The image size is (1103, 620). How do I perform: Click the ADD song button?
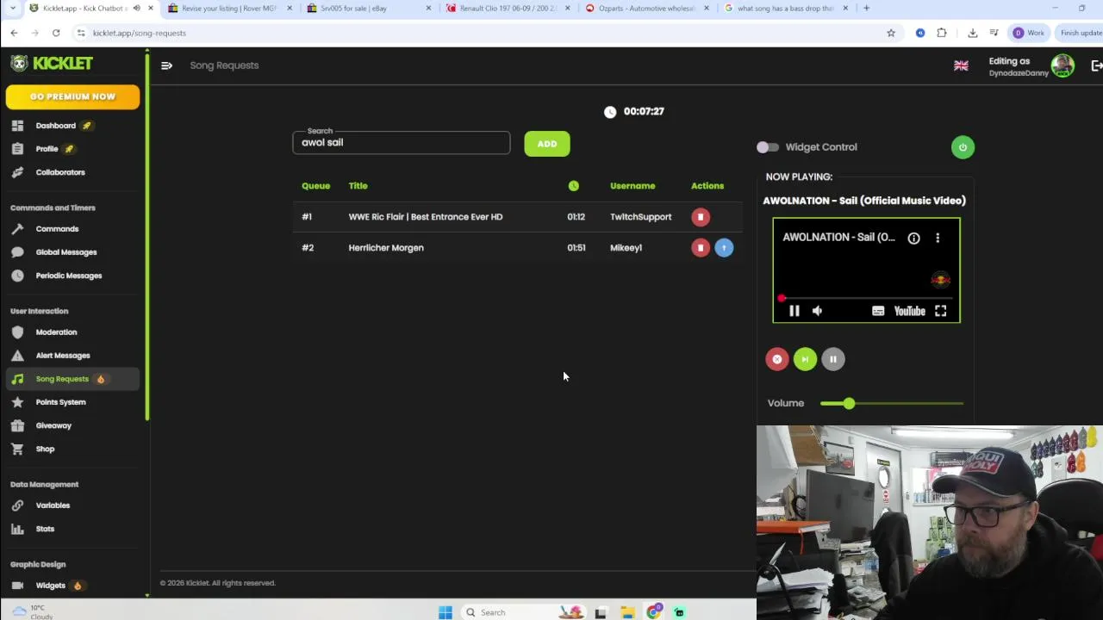[547, 144]
